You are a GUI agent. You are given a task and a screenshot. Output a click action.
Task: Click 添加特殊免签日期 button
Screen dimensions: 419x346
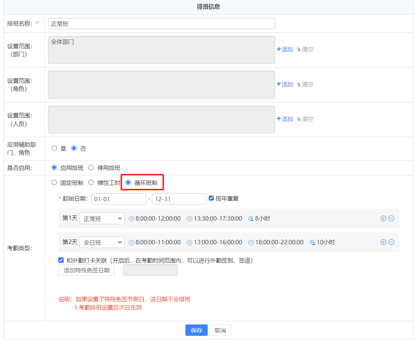click(x=86, y=271)
